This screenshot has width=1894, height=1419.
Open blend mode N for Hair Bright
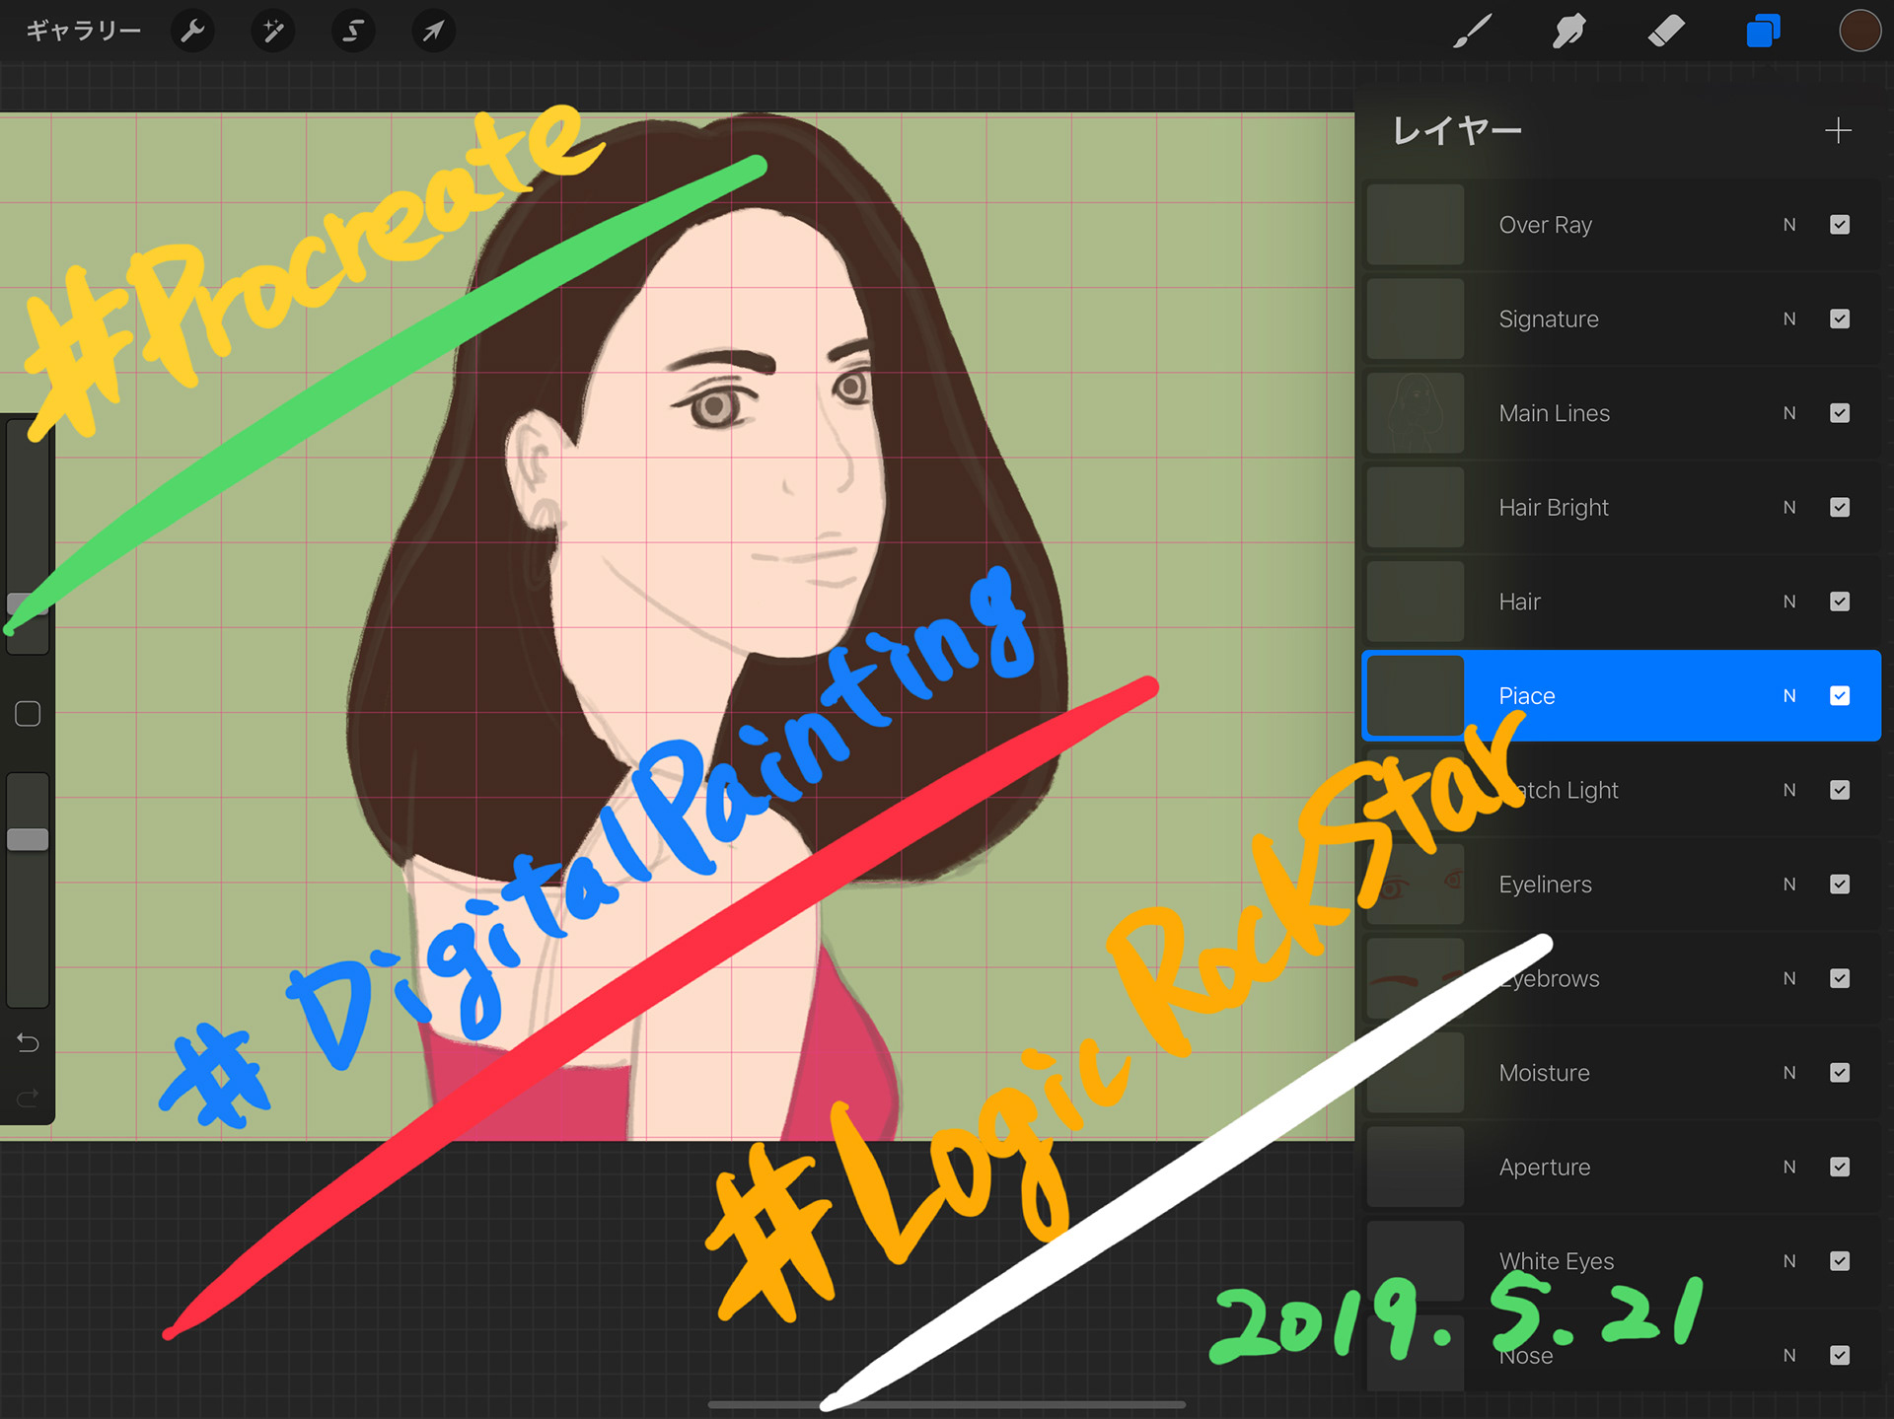coord(1789,507)
